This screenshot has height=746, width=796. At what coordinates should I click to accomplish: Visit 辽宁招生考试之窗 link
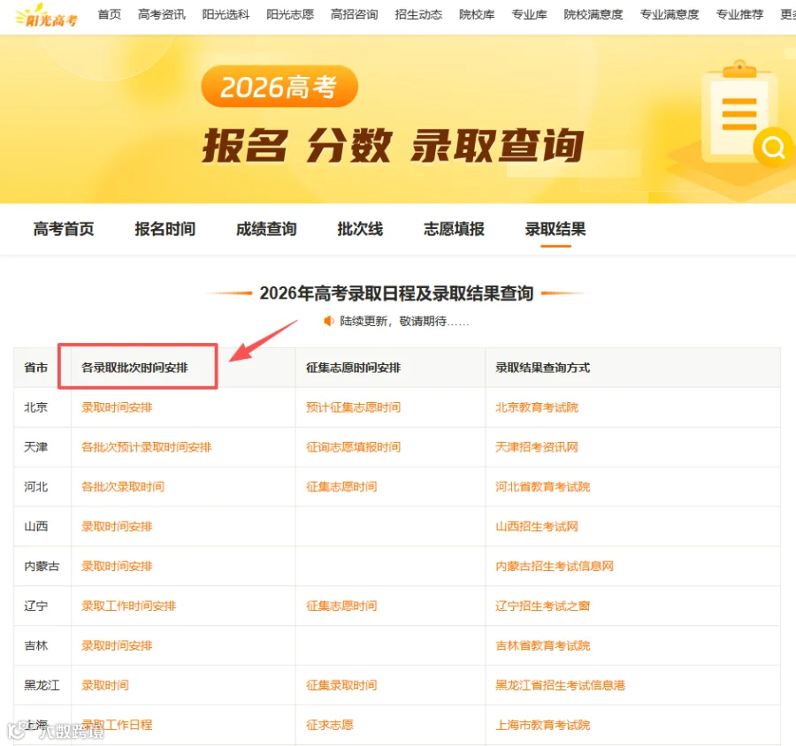pyautogui.click(x=543, y=605)
